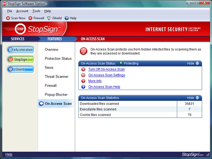Open the Firewall feature in list
The width and height of the screenshot is (212, 159).
(x=51, y=86)
